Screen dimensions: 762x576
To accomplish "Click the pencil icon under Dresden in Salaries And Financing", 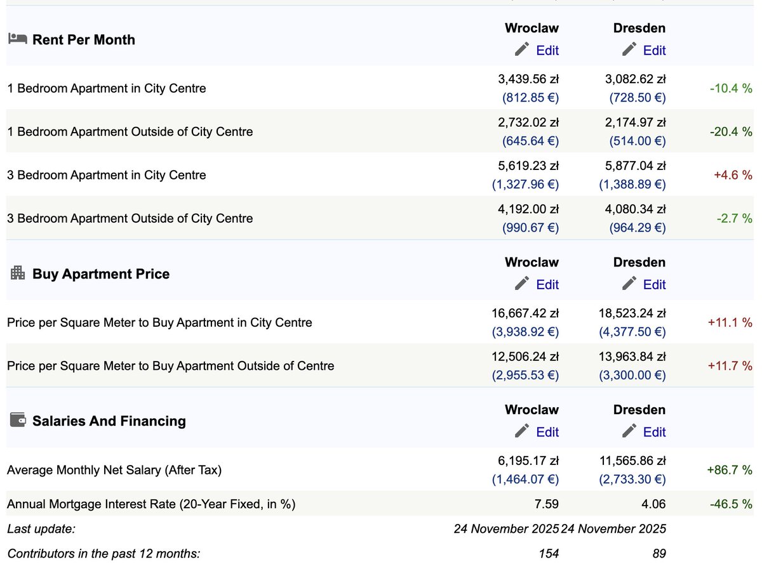I will (629, 431).
